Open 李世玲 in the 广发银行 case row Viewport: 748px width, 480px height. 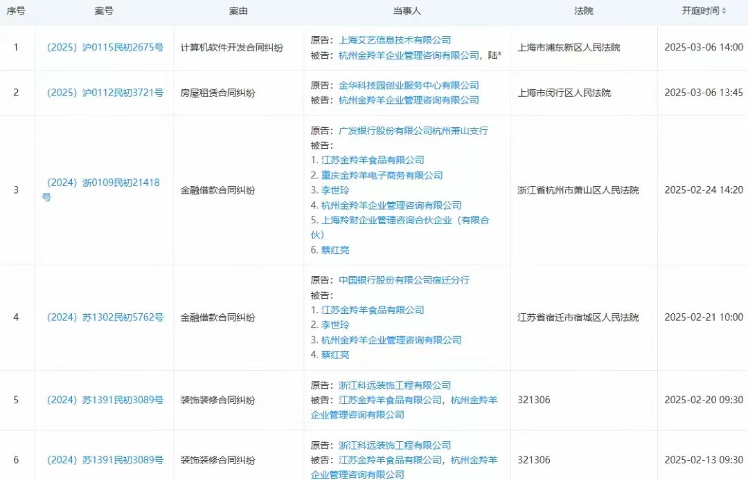[x=335, y=190]
